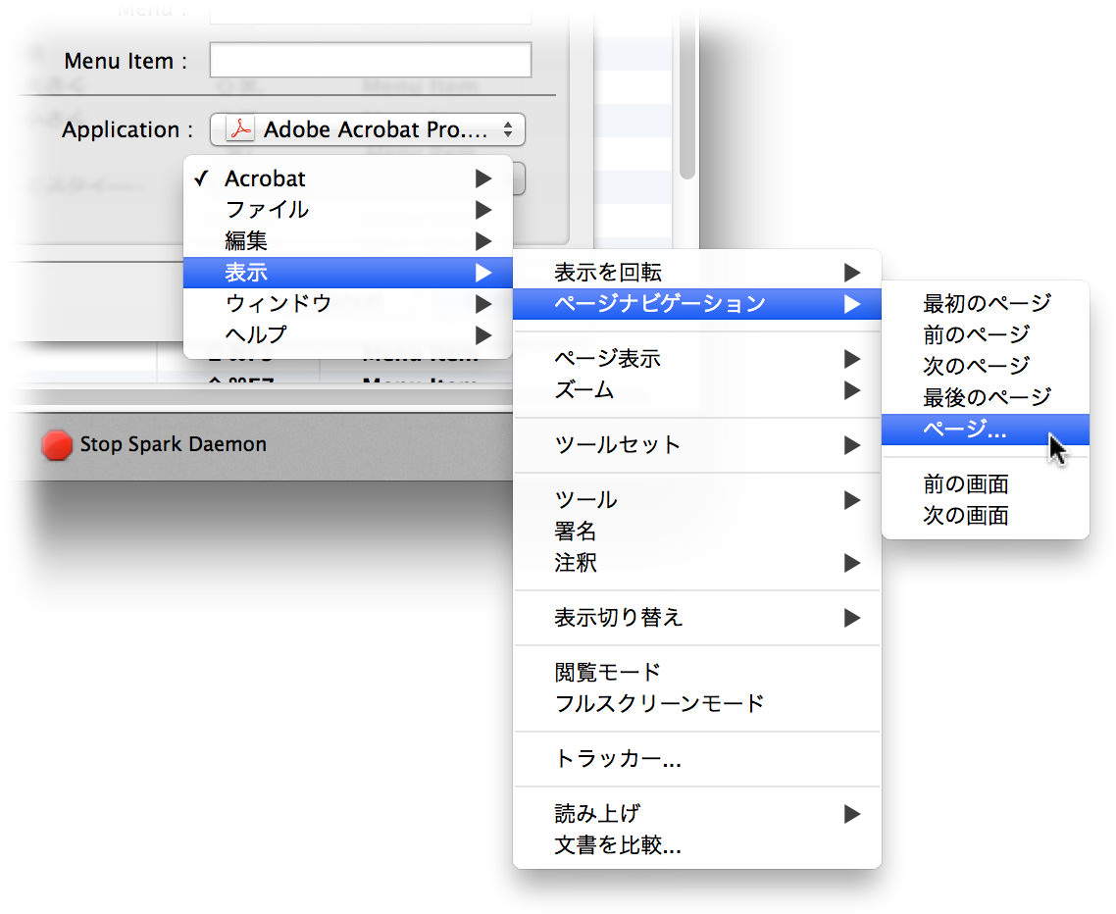This screenshot has width=1116, height=914.
Task: Expand the 読み上げ submenu
Action: pos(697,814)
